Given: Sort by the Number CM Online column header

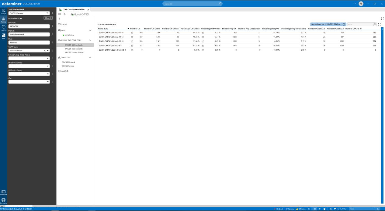Looking at the screenshot, I should [152, 29].
